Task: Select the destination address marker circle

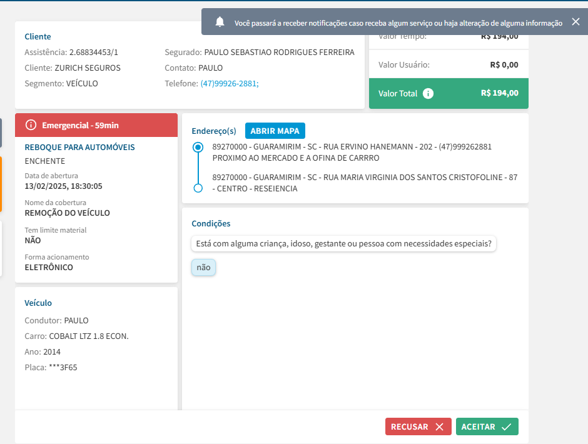Action: (x=198, y=188)
